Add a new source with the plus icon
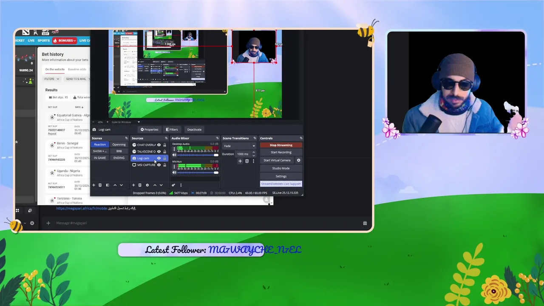The height and width of the screenshot is (306, 544). tap(133, 185)
